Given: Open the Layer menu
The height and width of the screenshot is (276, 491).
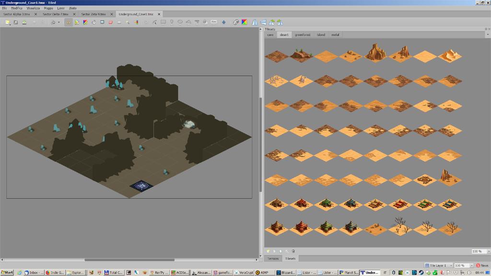Looking at the screenshot, I should tap(61, 8).
